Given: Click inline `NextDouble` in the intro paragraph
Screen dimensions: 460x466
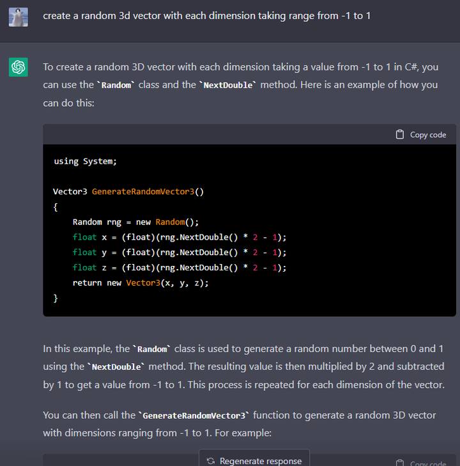Looking at the screenshot, I should pyautogui.click(x=229, y=85).
